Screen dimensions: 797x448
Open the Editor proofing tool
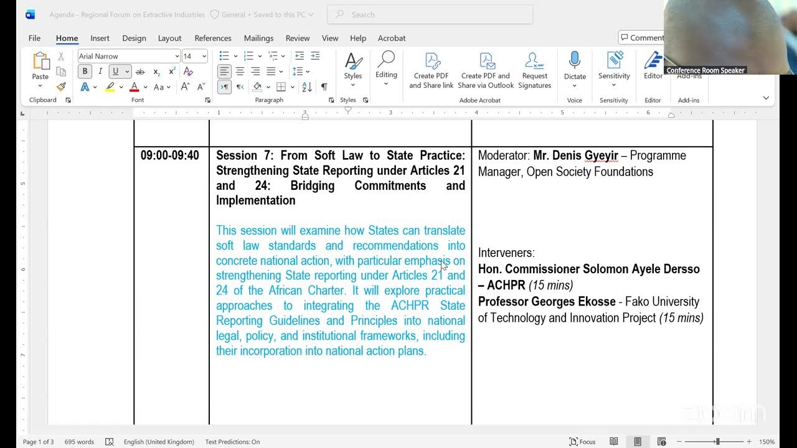[653, 67]
